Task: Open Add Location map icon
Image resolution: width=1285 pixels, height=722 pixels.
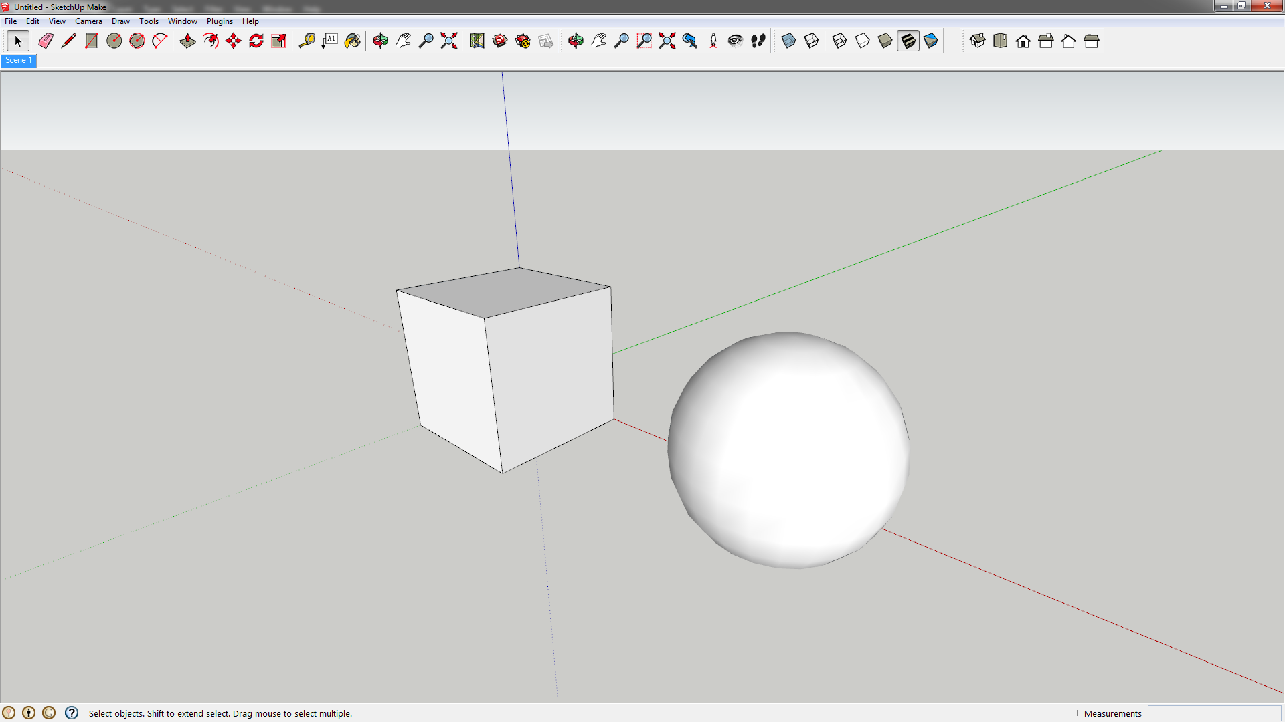Action: [477, 41]
